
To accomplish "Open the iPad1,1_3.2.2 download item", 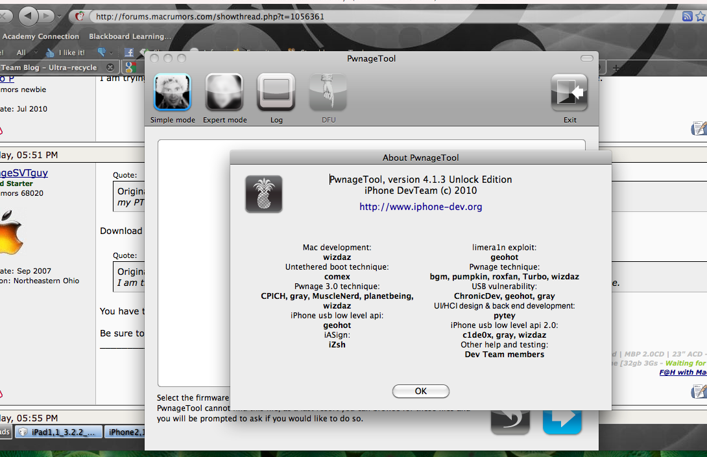I will tap(58, 432).
